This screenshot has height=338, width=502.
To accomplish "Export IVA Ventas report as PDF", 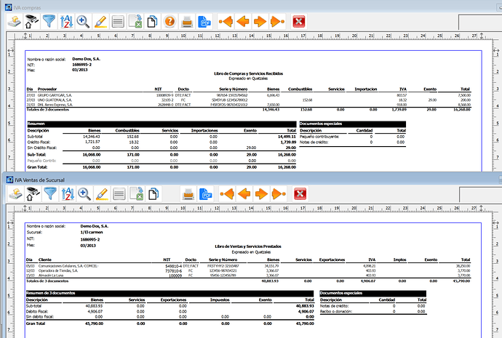I will click(206, 194).
